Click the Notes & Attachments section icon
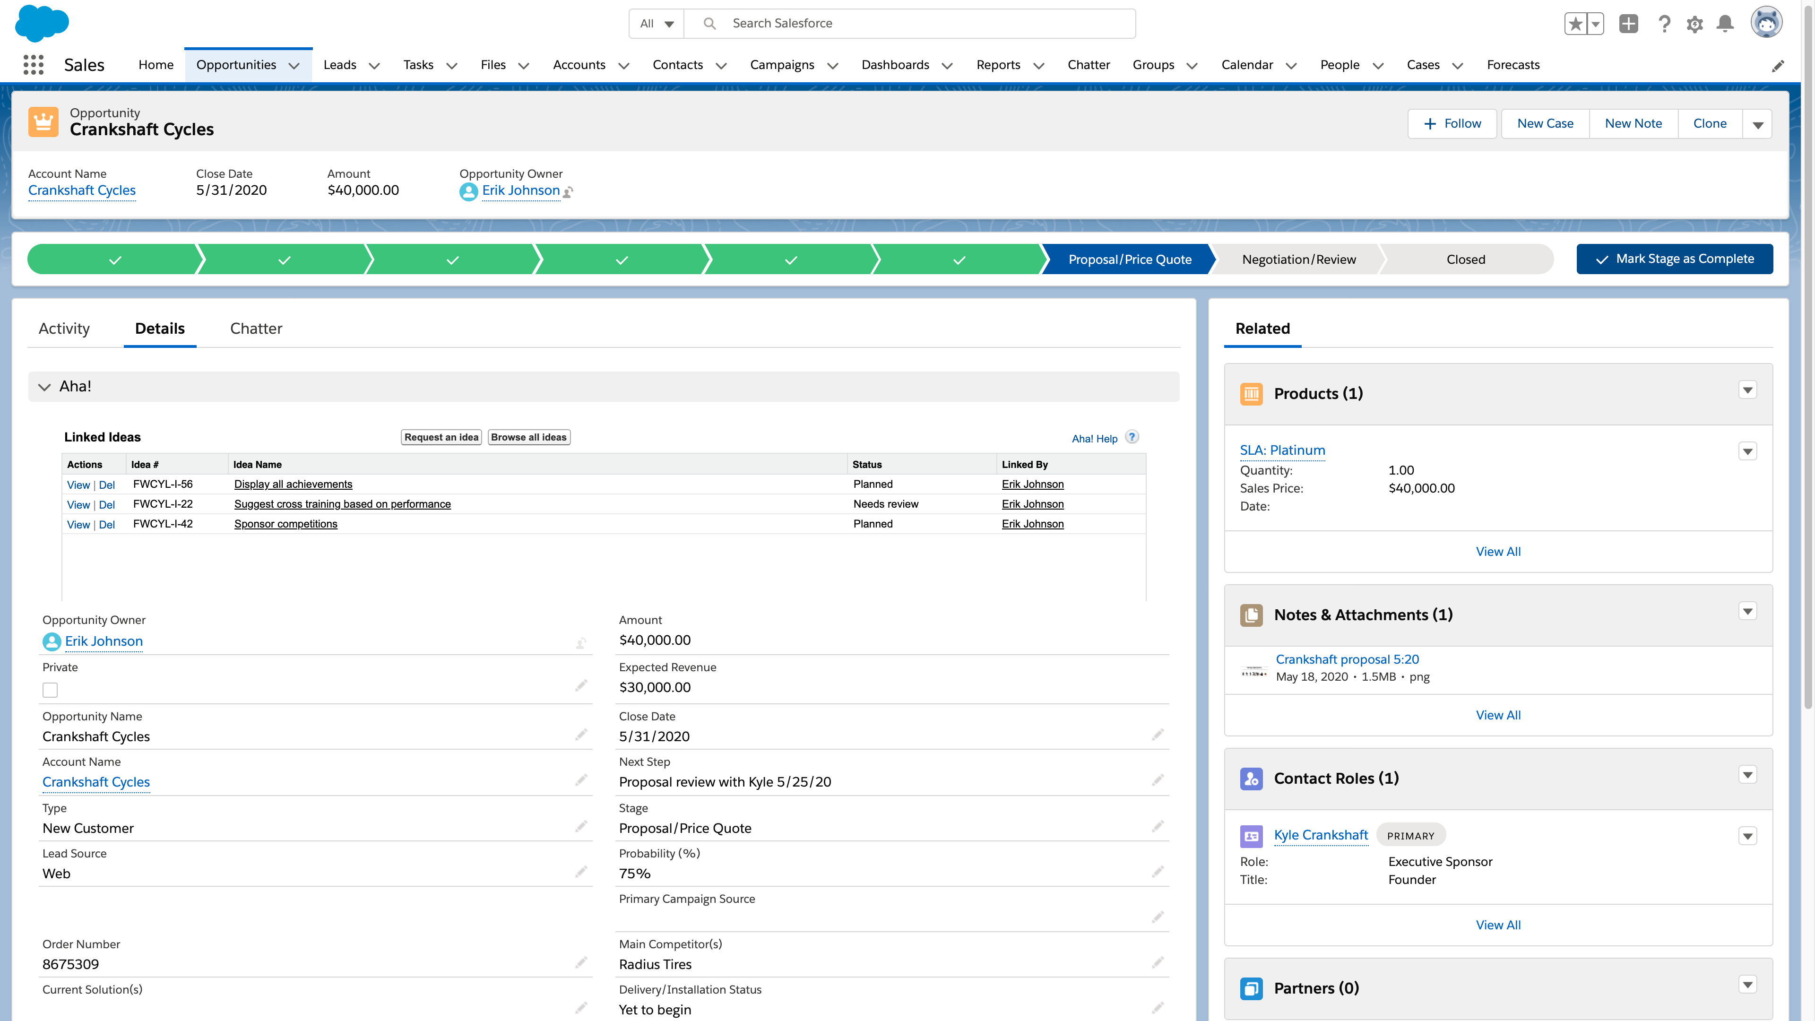This screenshot has height=1021, width=1815. [x=1252, y=614]
